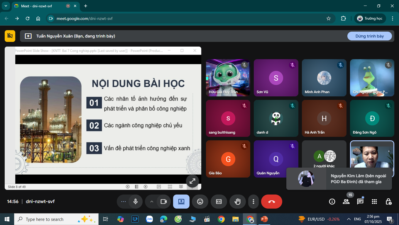Viewport: 399px width, 225px height.
Task: Expand the shared presentation to fullscreen
Action: pos(192,181)
